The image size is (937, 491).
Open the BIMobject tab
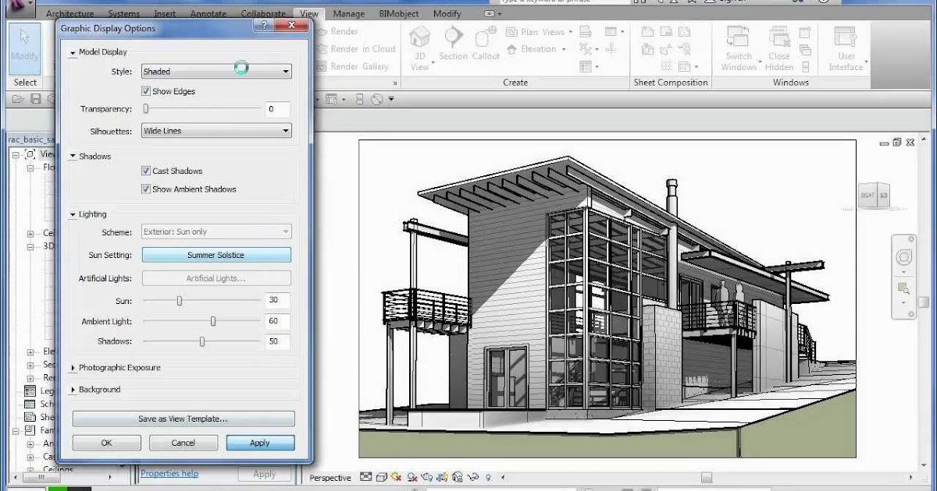(398, 13)
